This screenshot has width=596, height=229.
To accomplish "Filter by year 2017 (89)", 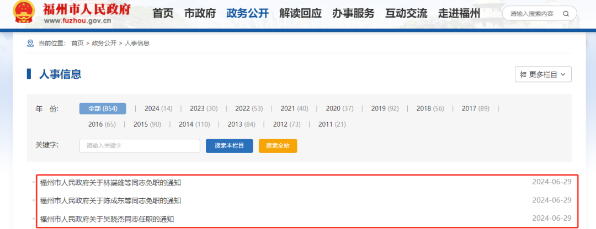I will pos(476,108).
